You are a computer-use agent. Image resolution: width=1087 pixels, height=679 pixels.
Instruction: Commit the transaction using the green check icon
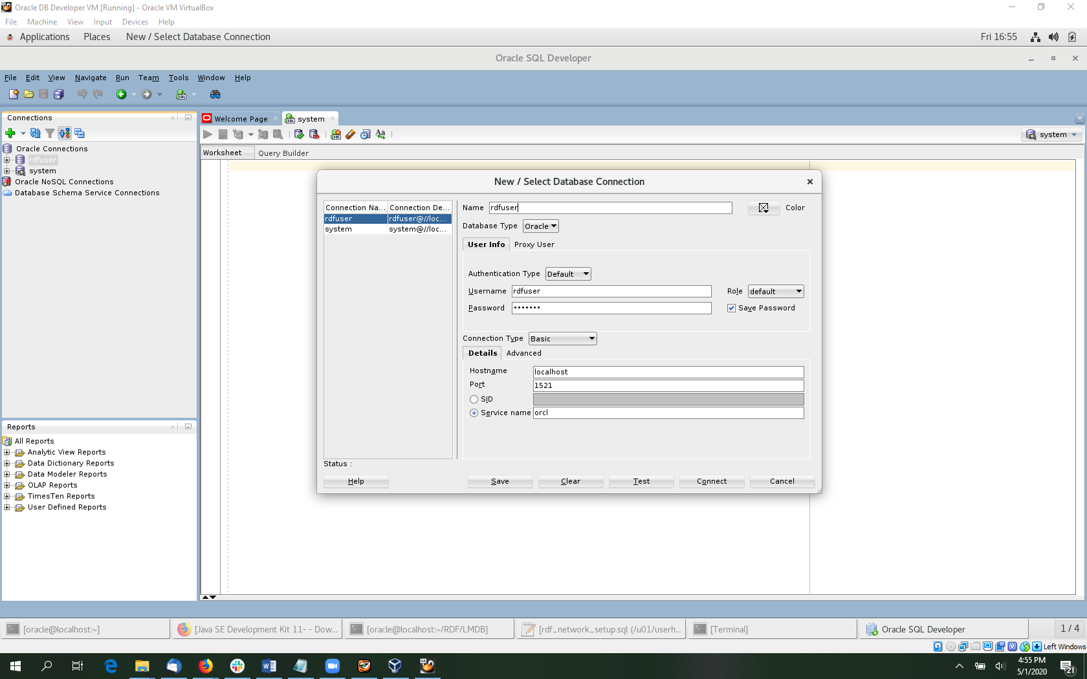[298, 135]
